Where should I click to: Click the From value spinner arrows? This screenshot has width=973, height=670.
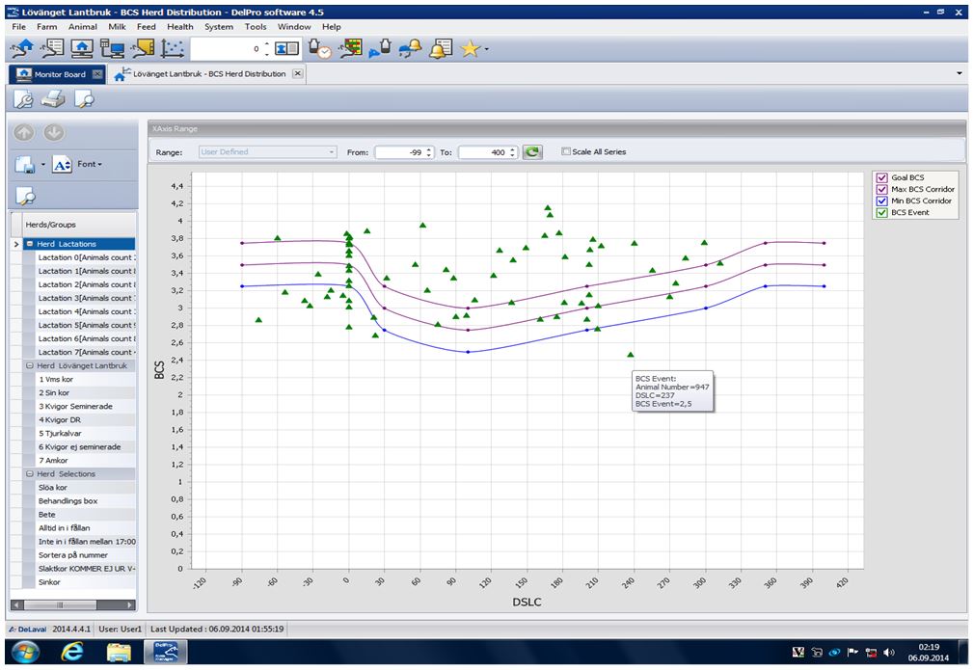[x=429, y=152]
